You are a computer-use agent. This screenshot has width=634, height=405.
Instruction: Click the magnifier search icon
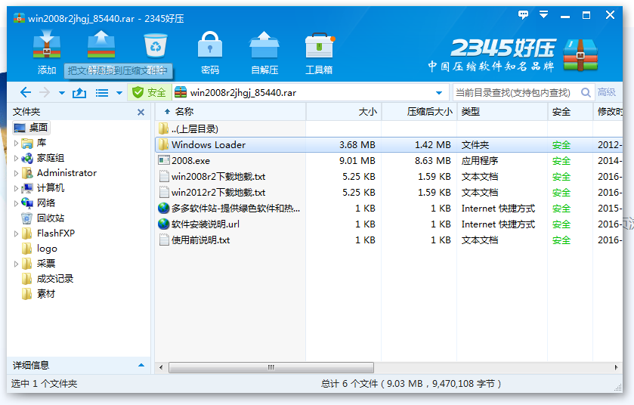coord(585,93)
